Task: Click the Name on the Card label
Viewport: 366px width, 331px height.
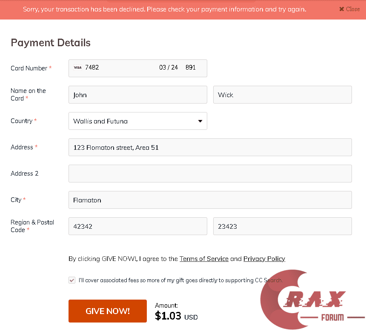Action: [x=28, y=95]
